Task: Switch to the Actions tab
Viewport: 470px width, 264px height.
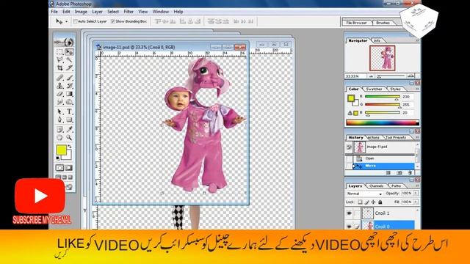Action: coord(373,137)
